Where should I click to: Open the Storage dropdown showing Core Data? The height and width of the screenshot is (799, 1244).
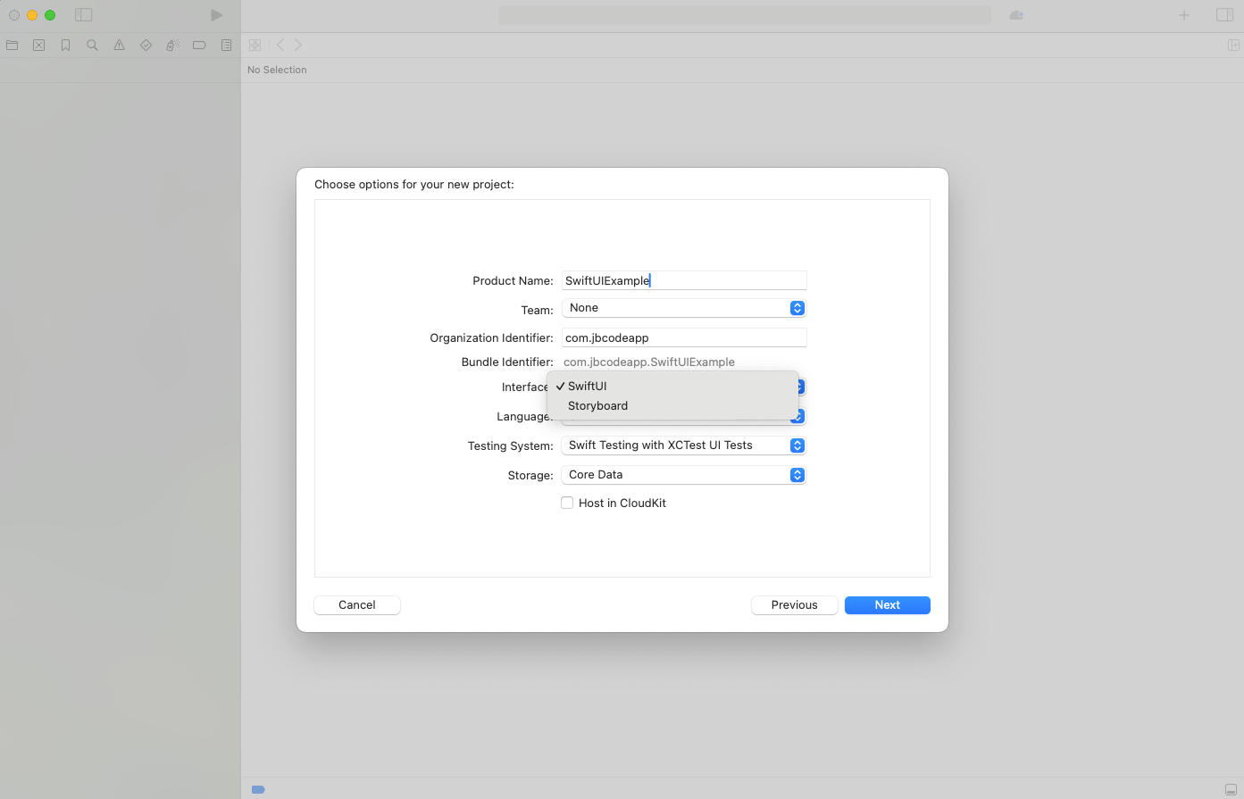click(x=684, y=475)
